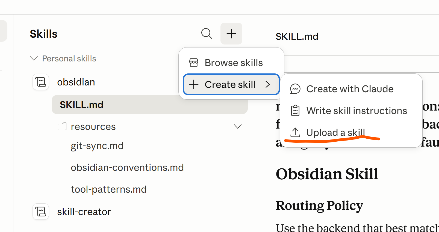
Task: Open the tool-patterns.md file
Action: pos(108,189)
